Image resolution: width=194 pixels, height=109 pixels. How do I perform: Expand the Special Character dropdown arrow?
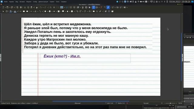tap(99, 8)
